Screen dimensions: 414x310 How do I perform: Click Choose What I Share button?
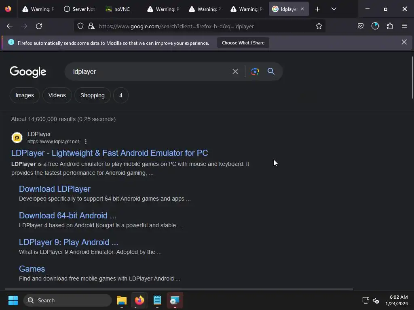click(243, 43)
